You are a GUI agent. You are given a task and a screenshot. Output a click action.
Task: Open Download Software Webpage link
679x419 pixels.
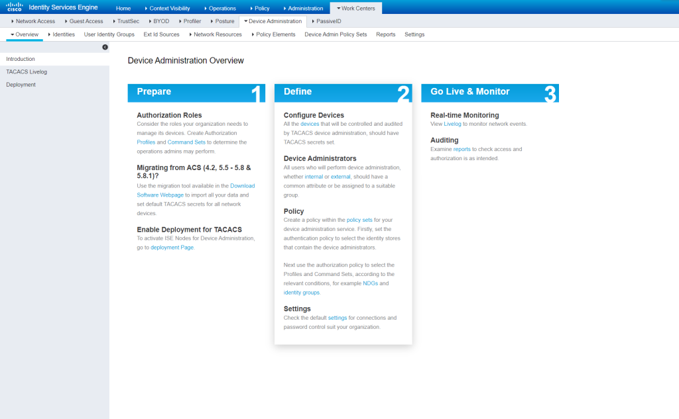click(196, 190)
